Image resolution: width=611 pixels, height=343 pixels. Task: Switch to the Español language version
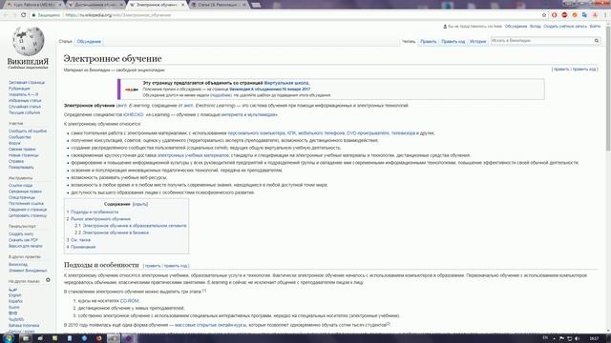coord(15,301)
